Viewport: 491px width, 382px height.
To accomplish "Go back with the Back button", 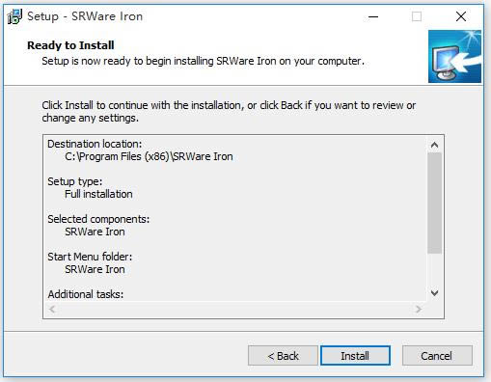I will click(x=283, y=356).
